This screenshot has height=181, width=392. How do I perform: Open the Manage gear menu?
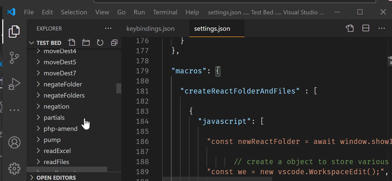14,168
